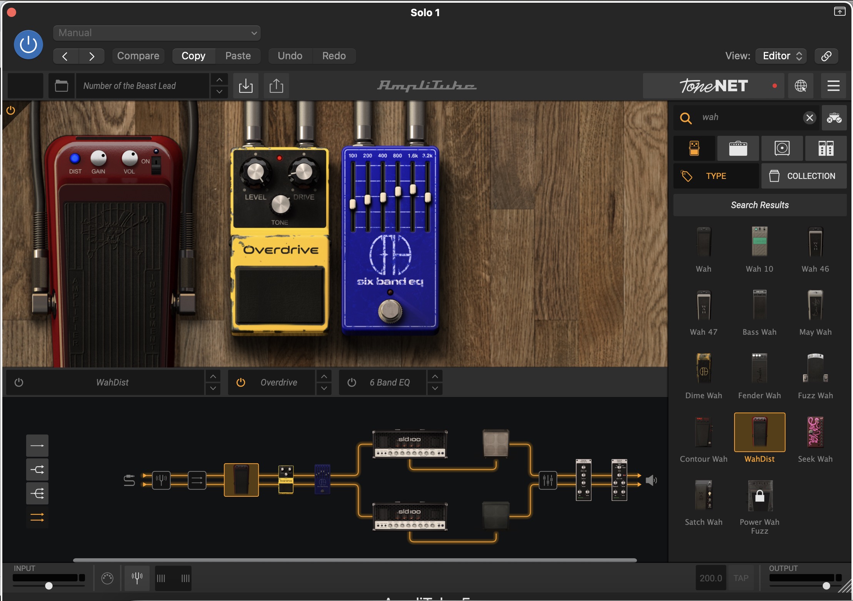Switch to the COLLECTION tab
Screen dimensions: 853x601
point(804,176)
